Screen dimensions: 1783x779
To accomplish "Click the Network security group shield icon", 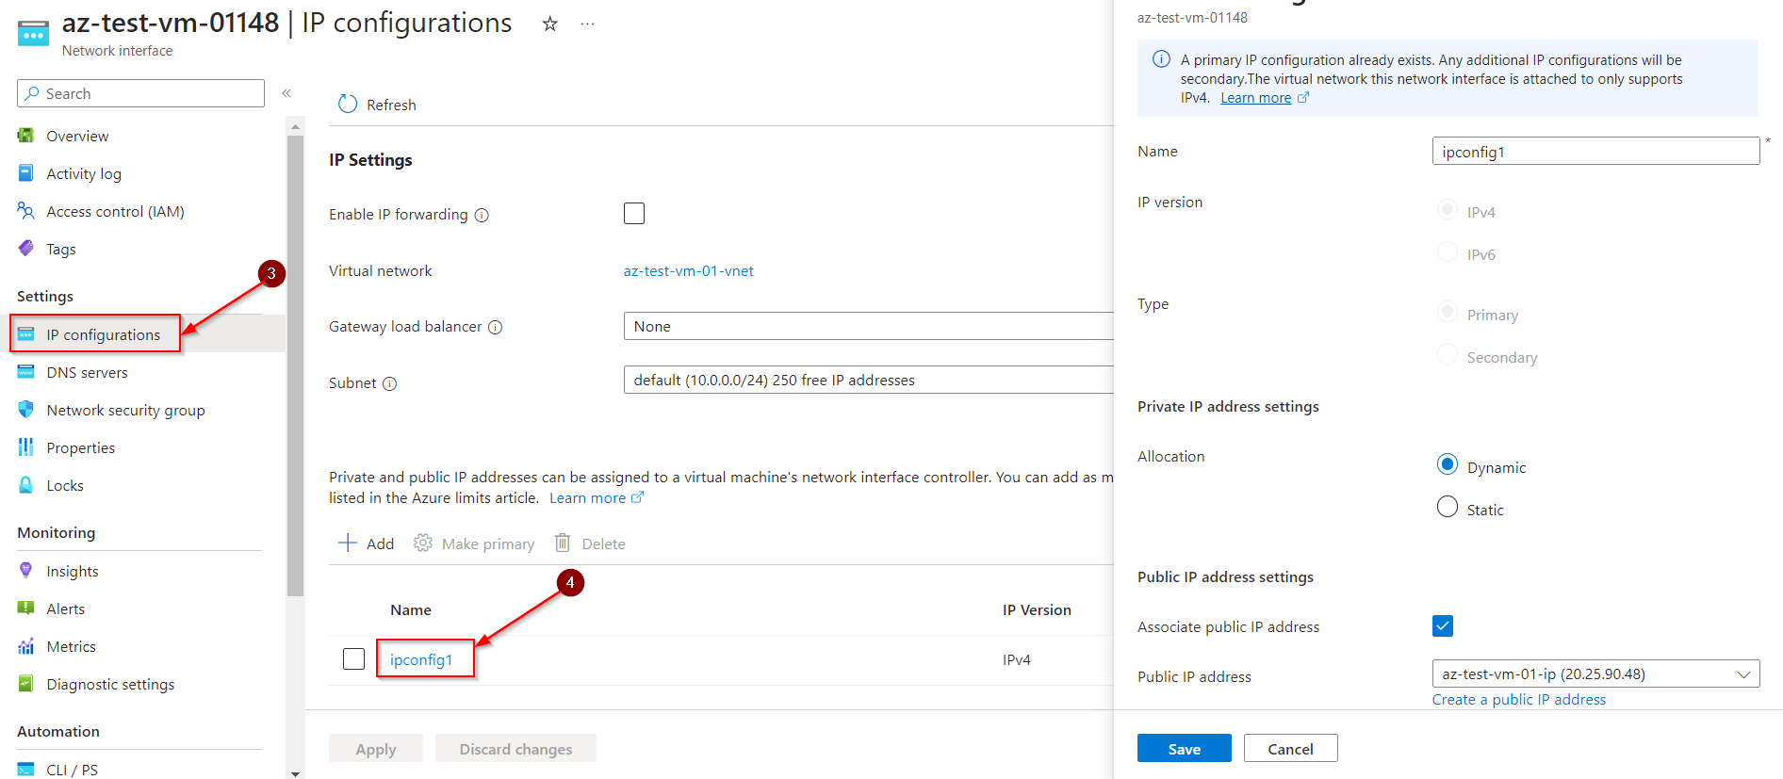I will point(26,410).
